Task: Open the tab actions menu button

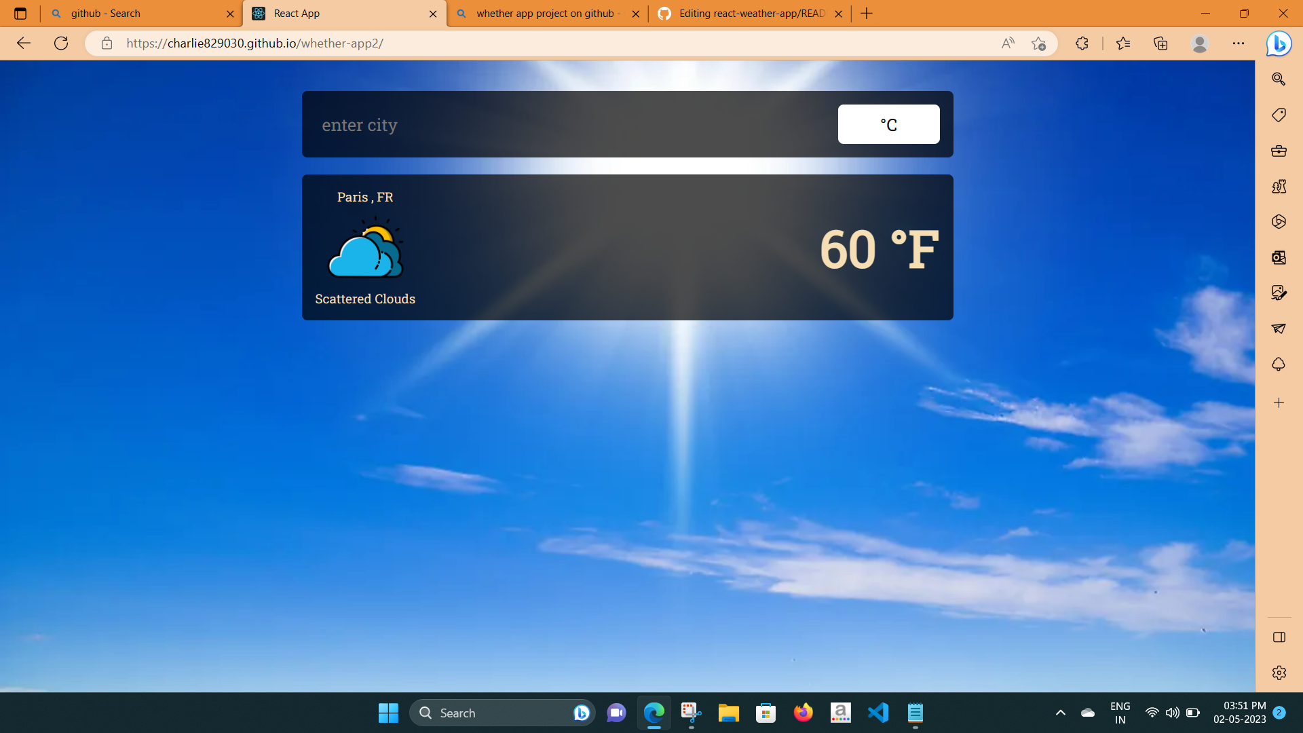Action: click(20, 14)
